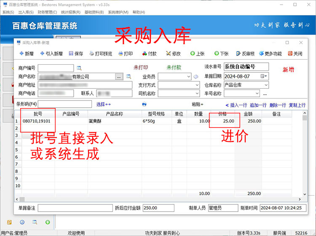Click the 25.00 price cell
The image size is (316, 236).
(223, 121)
